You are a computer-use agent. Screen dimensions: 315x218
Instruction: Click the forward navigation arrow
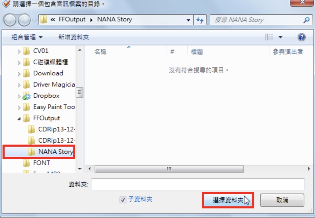coord(24,20)
